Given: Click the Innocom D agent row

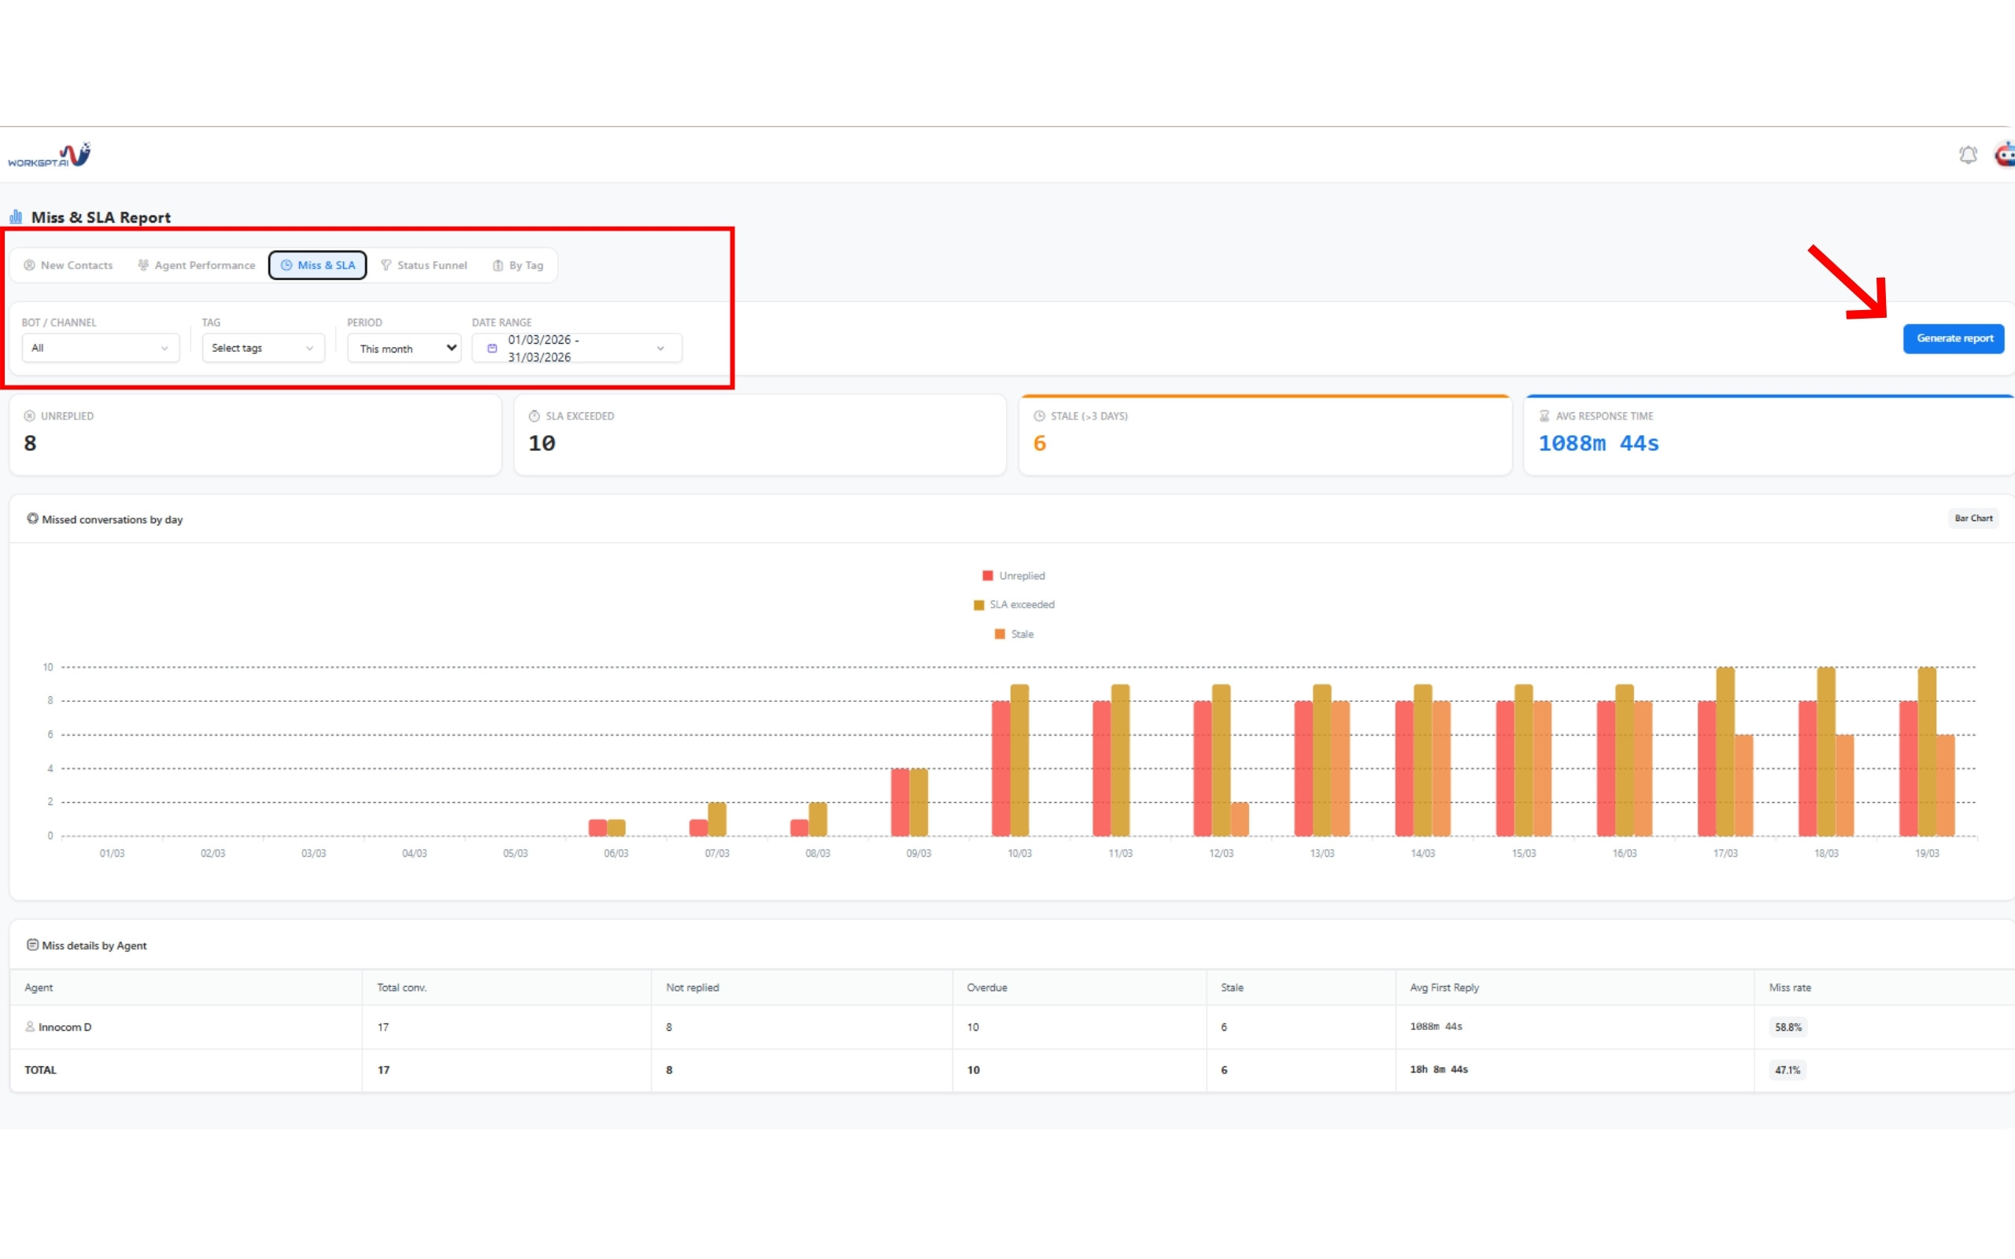Looking at the screenshot, I should click(65, 1027).
